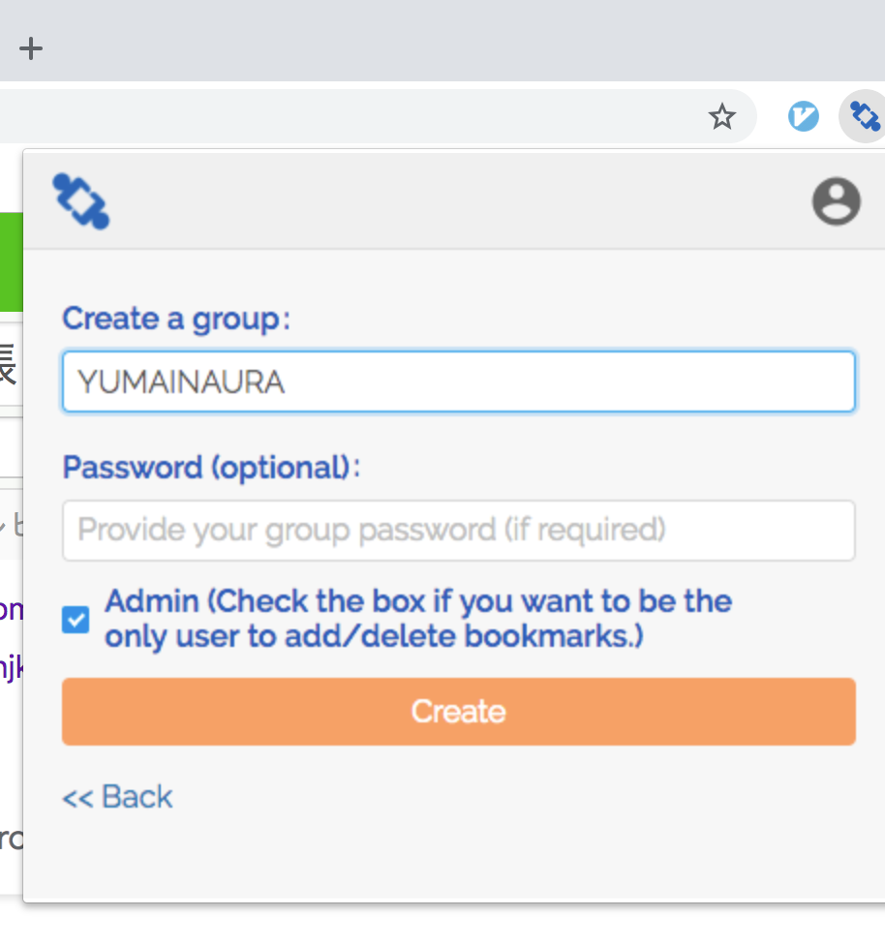
Task: Open the blue circular extension in the toolbar
Action: pos(803,115)
